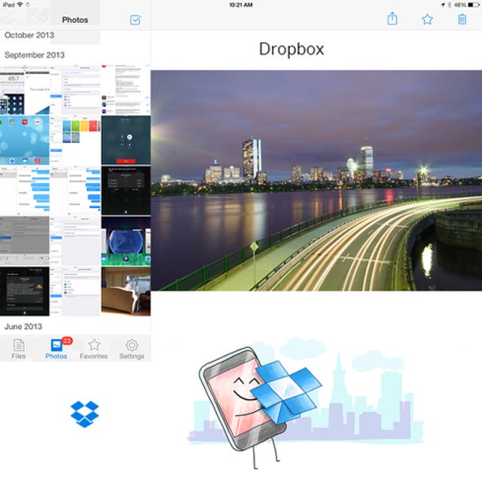Screen dimensions: 482x482
Task: Tap the Photos panel title
Action: click(x=75, y=20)
